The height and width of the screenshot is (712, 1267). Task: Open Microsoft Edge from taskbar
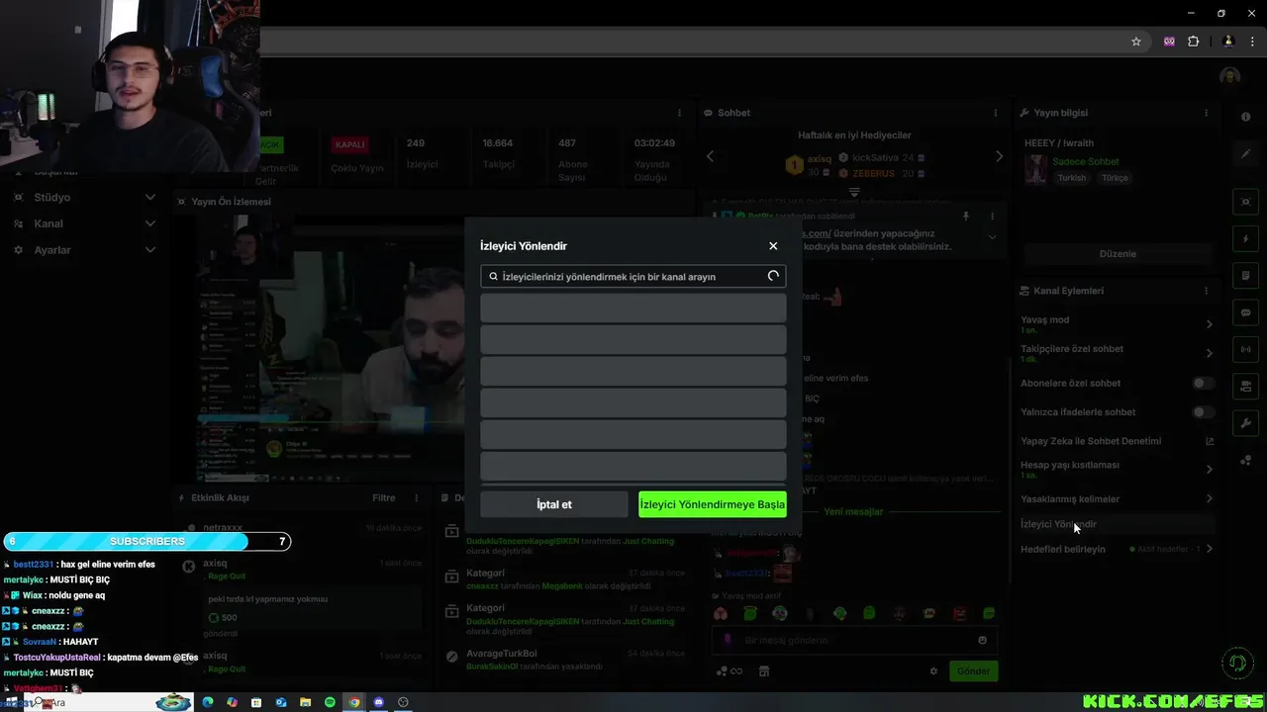[208, 702]
